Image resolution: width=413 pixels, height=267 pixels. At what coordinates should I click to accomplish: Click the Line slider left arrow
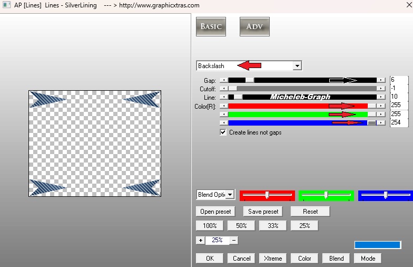[x=223, y=97]
